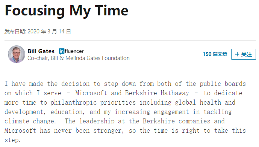Open the Bill Gates author name link
The height and width of the screenshot is (147, 259).
[41, 51]
